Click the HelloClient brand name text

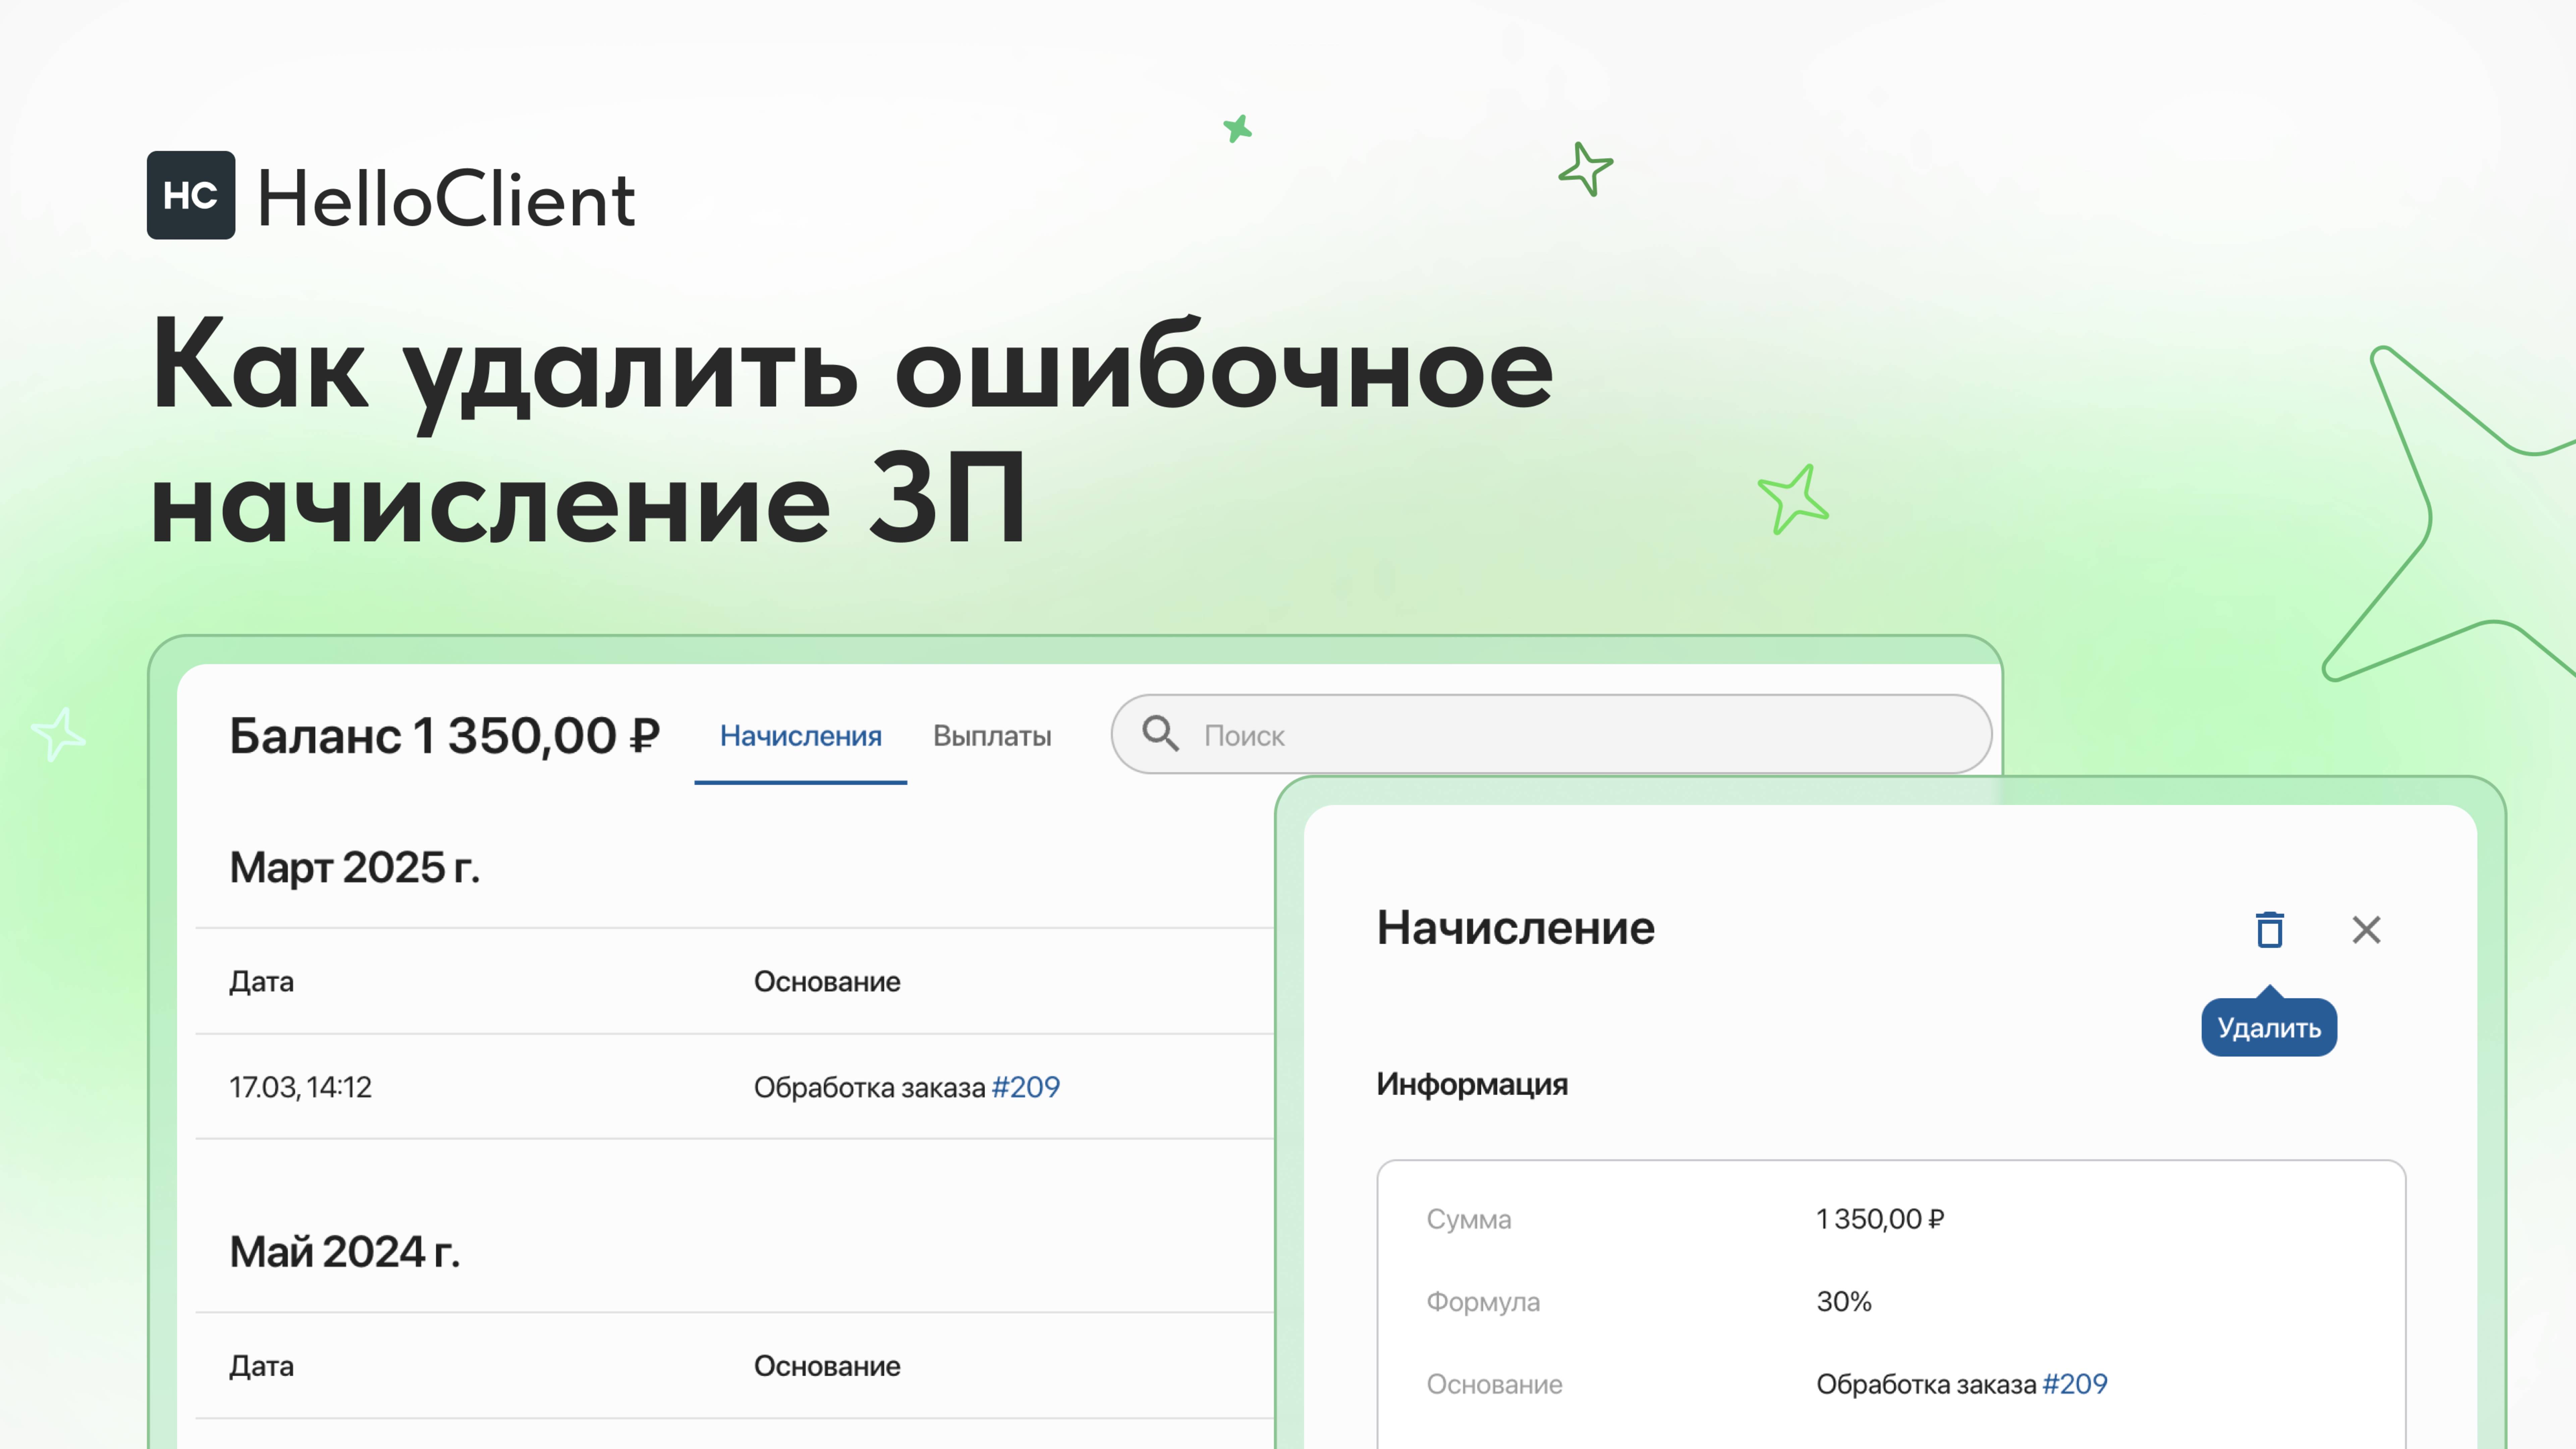click(x=446, y=198)
